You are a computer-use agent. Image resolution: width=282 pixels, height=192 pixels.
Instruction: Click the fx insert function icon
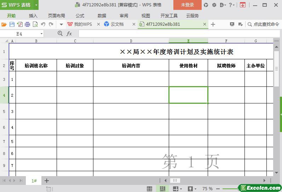[x=69, y=34]
